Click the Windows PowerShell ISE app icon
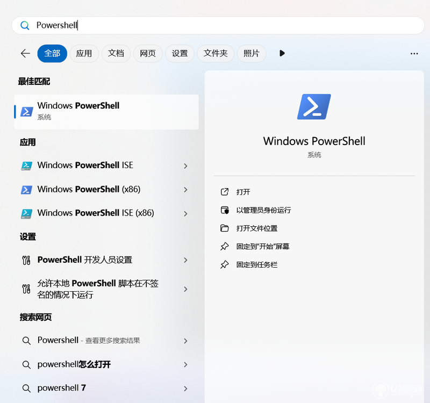430x403 pixels. (26, 165)
